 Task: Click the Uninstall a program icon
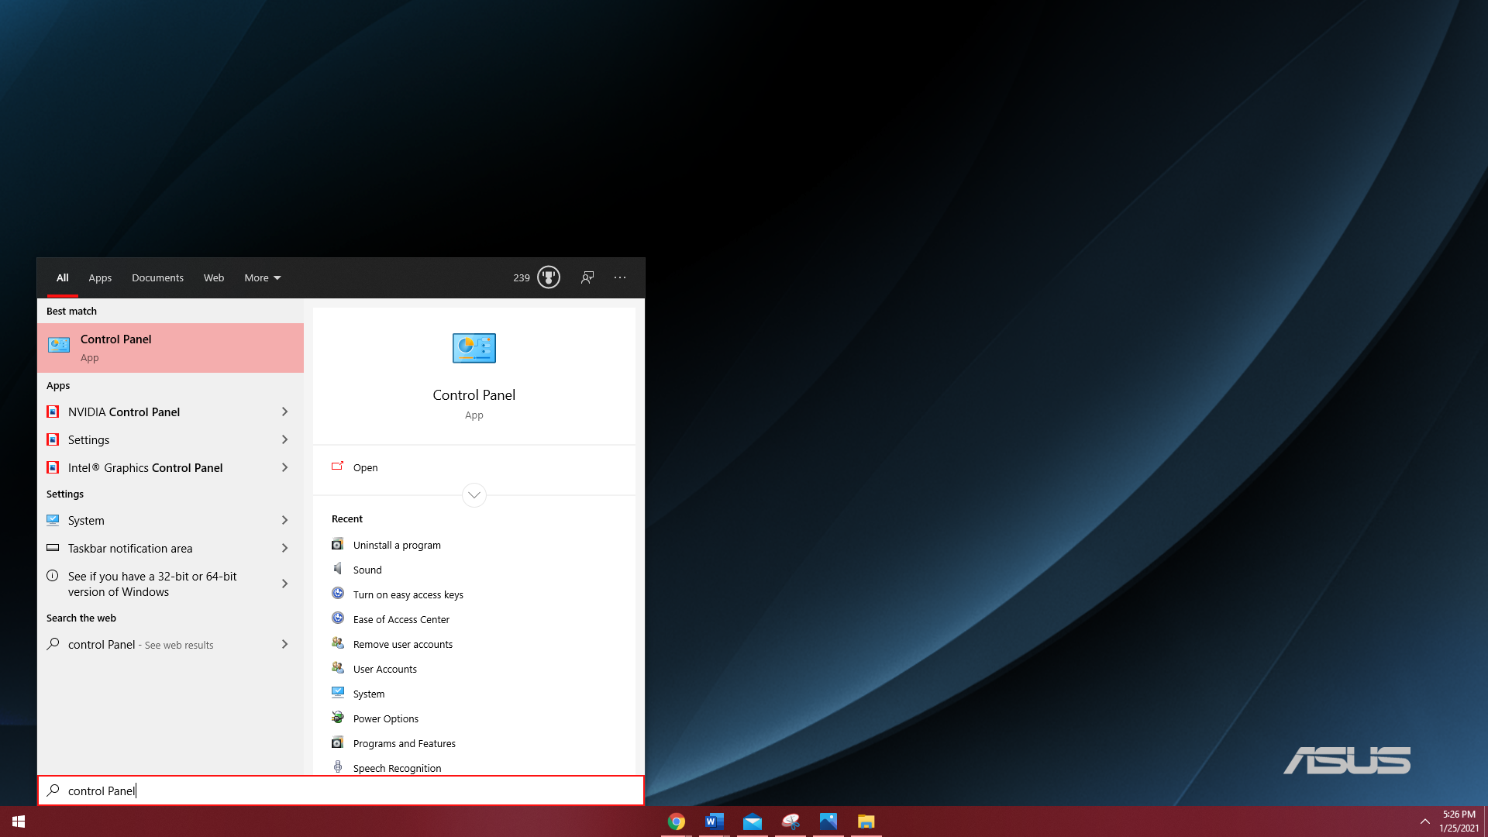[338, 544]
